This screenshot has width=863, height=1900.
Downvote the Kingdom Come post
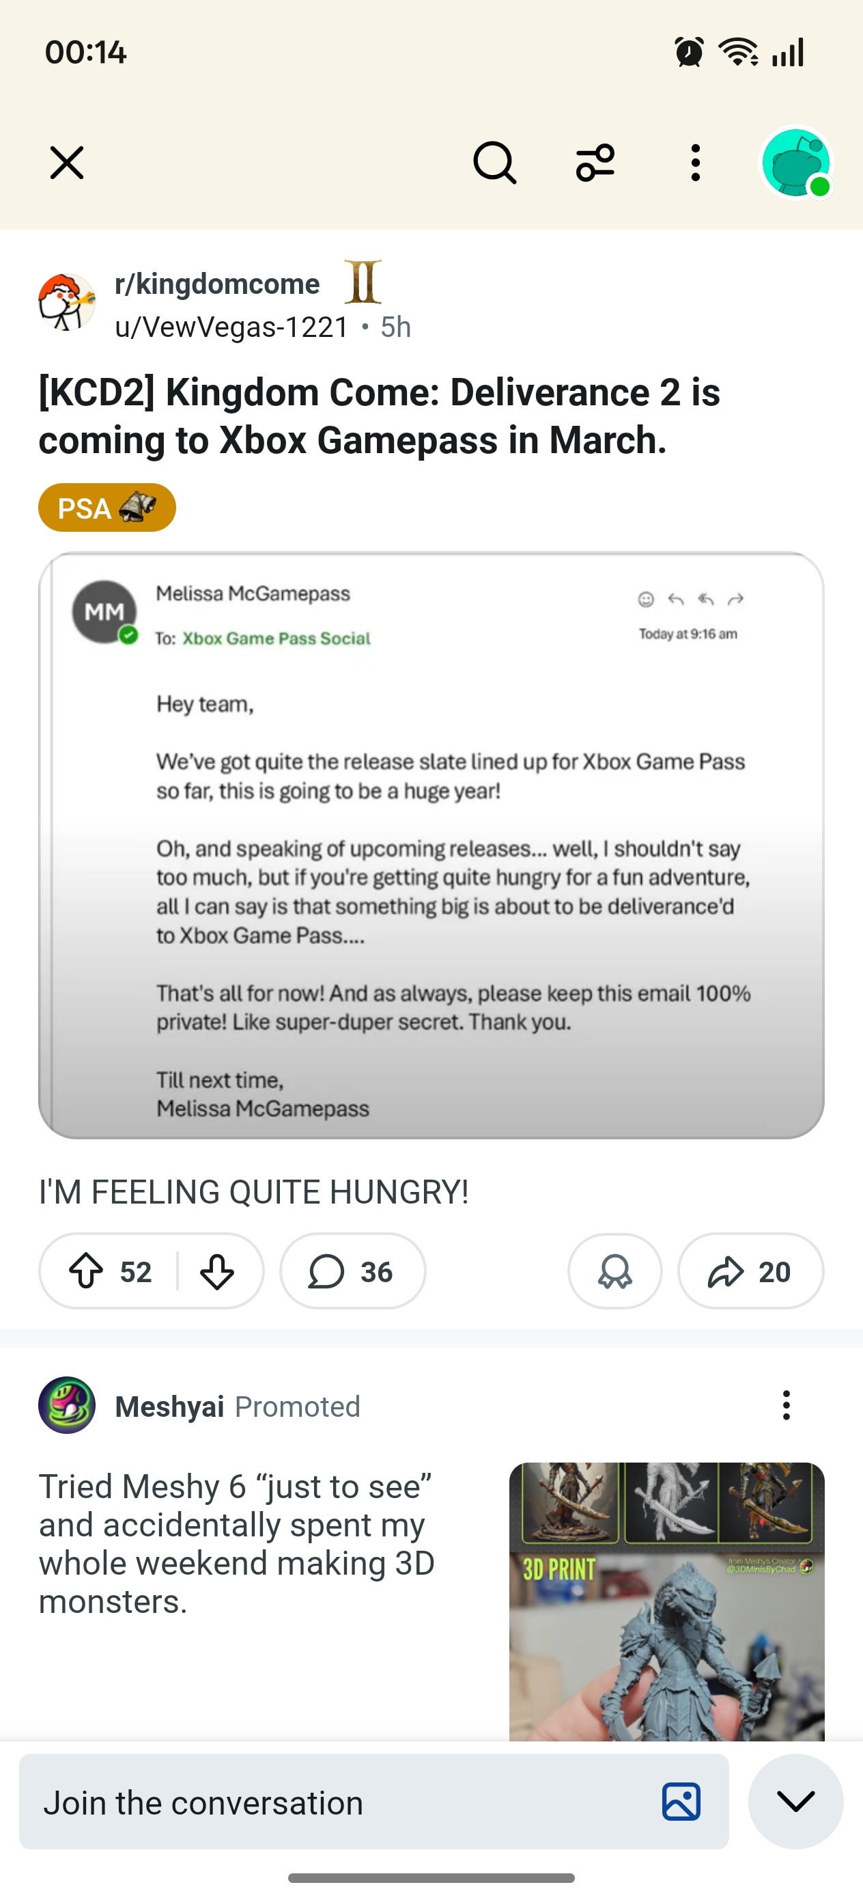tap(216, 1271)
